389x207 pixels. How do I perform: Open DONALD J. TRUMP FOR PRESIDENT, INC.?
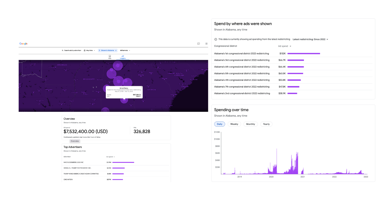pyautogui.click(x=77, y=168)
